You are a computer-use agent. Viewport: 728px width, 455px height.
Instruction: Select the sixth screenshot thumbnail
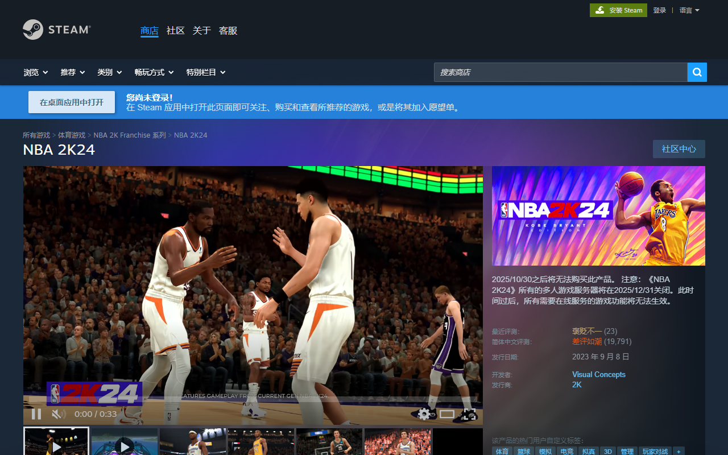[398, 441]
